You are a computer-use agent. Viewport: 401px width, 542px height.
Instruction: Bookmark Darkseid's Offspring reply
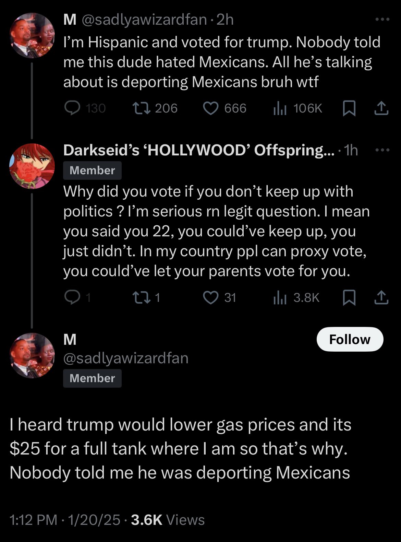pos(349,298)
